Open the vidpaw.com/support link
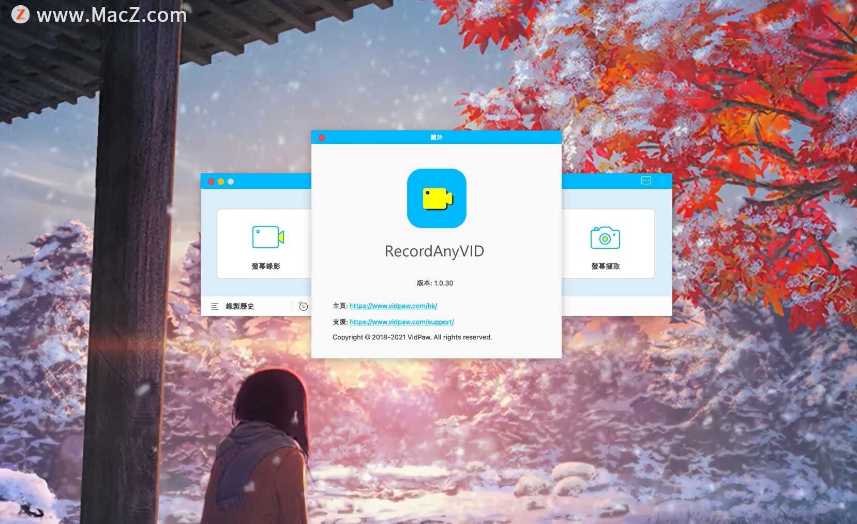This screenshot has height=524, width=857. (402, 322)
